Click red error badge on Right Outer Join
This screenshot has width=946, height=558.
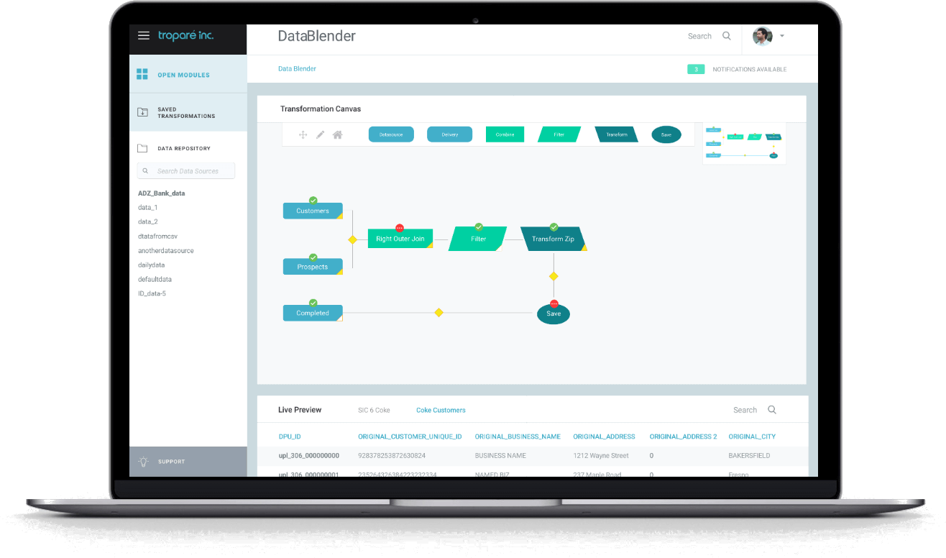(400, 228)
